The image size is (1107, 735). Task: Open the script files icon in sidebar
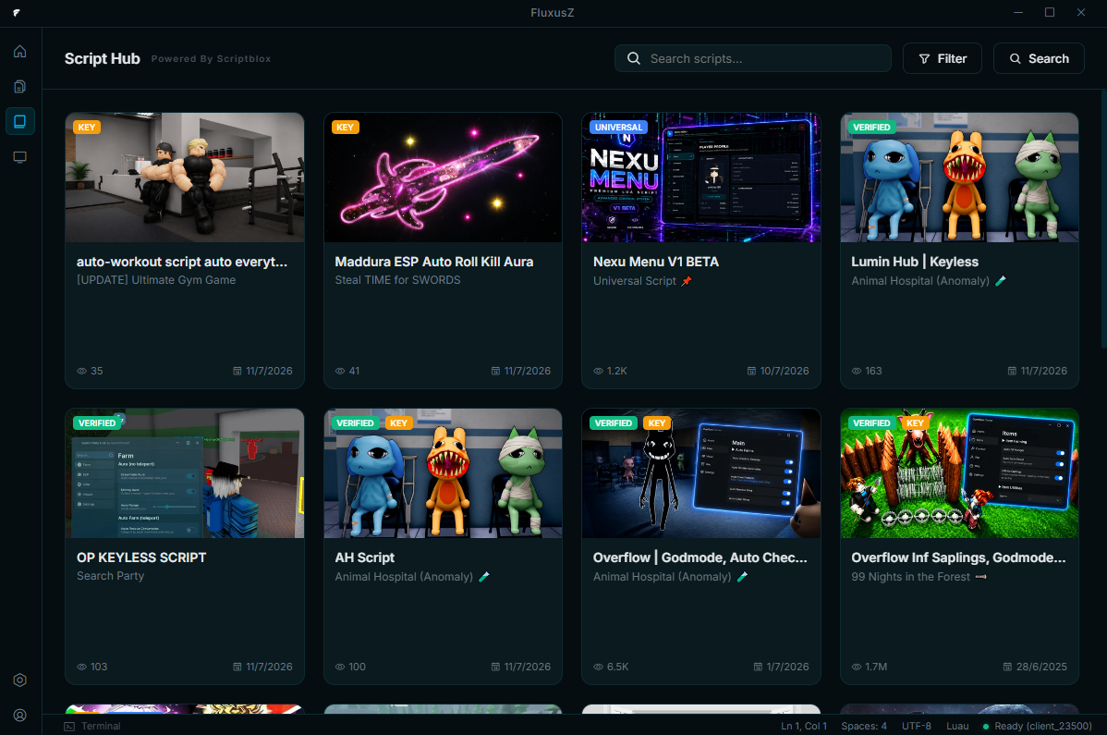click(19, 86)
